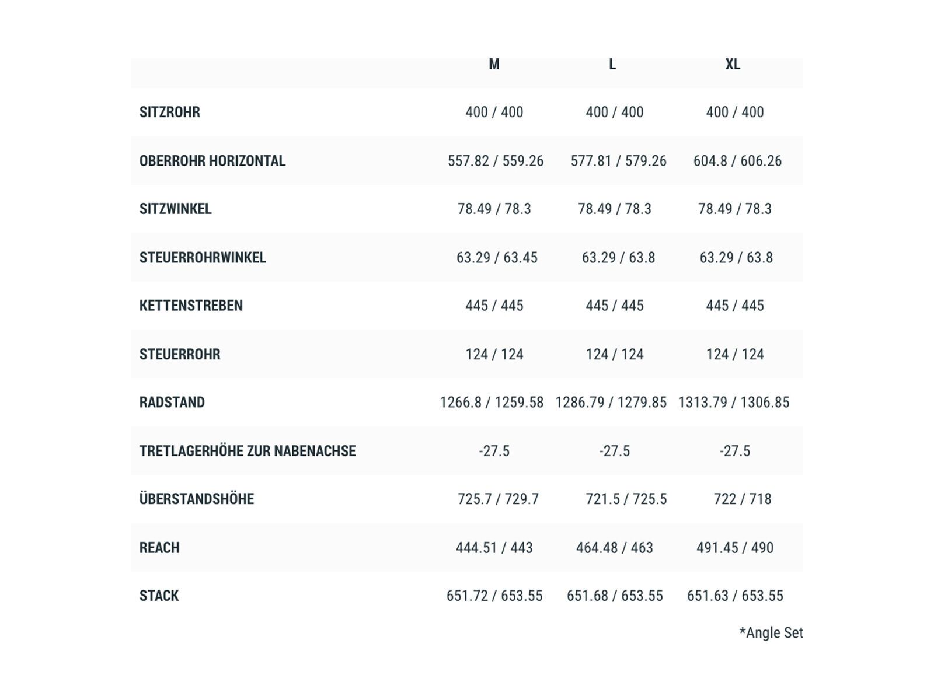Click the ÜBERSTANDSHÖHE row label
934x700 pixels.
(197, 499)
